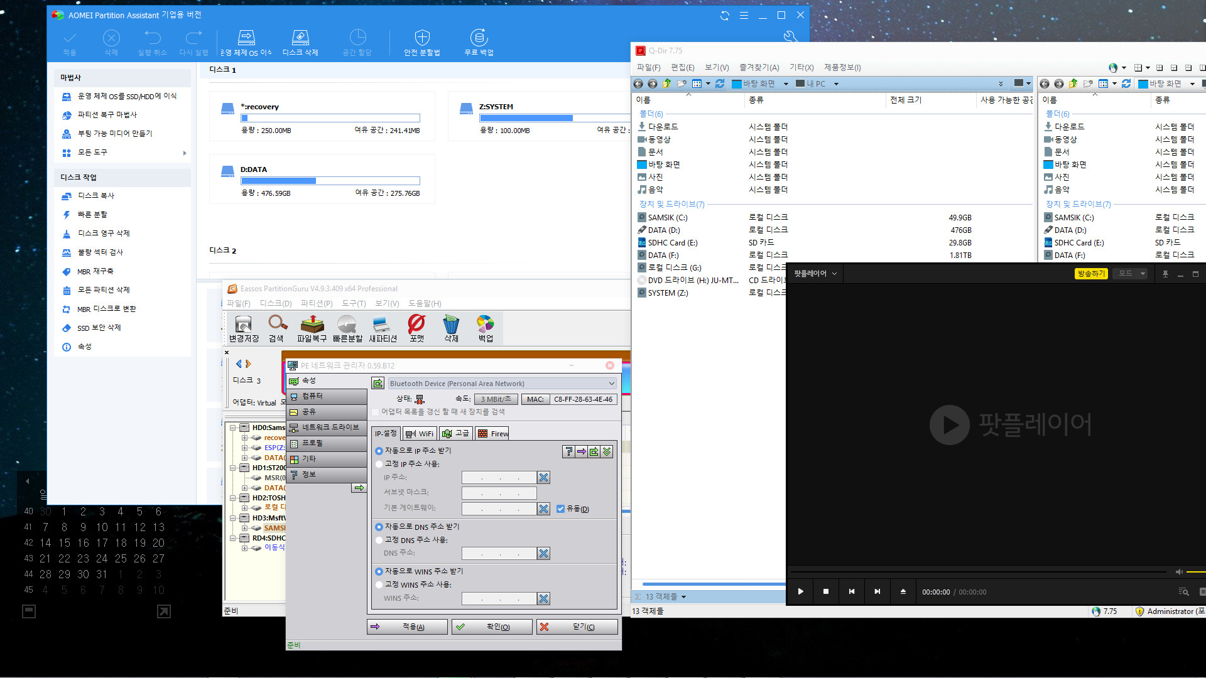Click the help question-mark icon in PE Network Manager

pyautogui.click(x=568, y=451)
